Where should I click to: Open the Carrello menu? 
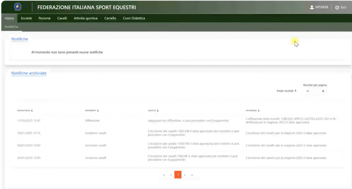(110, 18)
